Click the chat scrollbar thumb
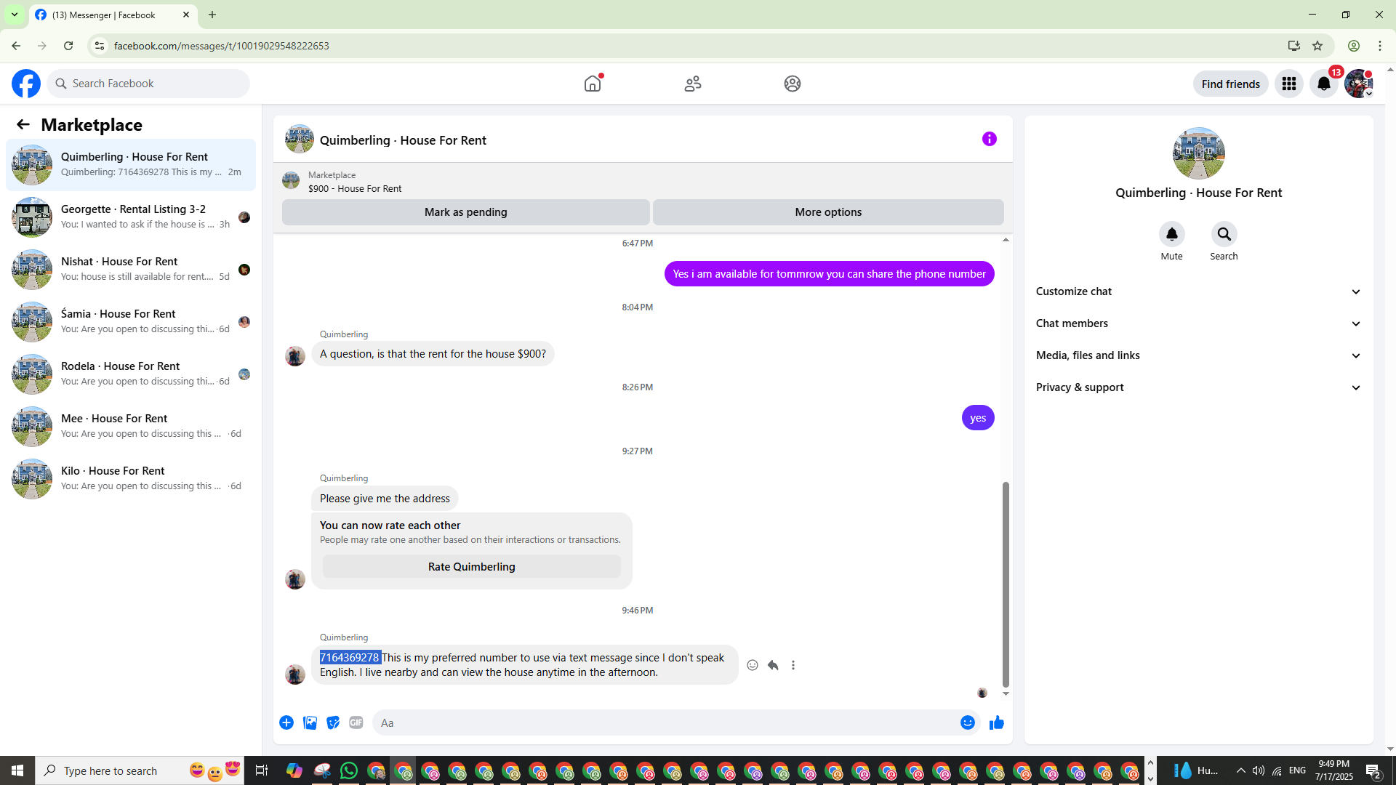1396x785 pixels. point(1006,584)
